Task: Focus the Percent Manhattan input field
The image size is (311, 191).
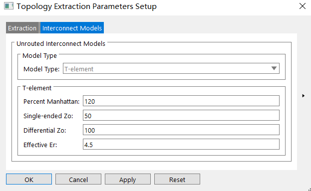Action: tap(181, 101)
